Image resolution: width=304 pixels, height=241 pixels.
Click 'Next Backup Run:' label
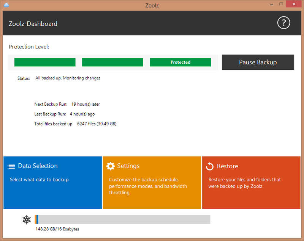[x=51, y=104]
